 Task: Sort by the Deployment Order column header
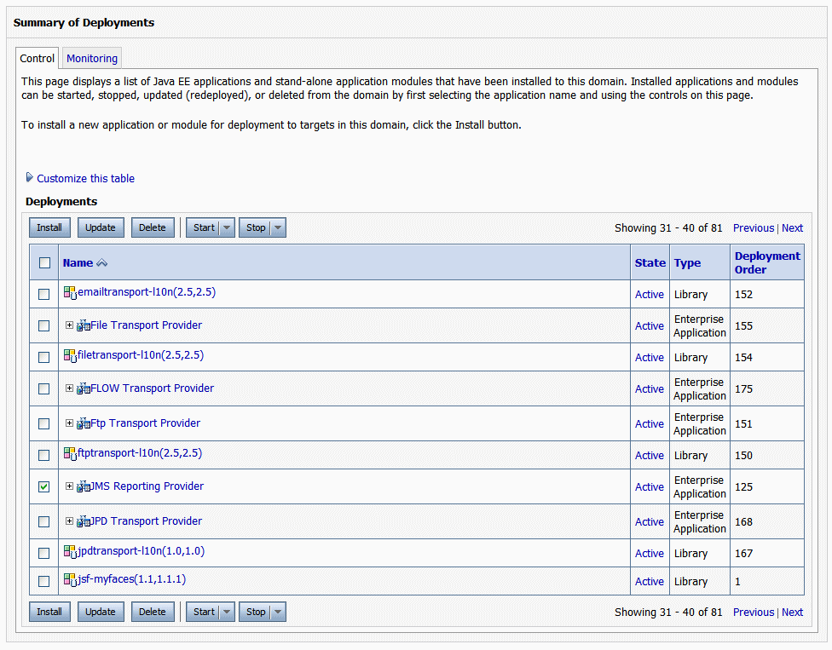767,262
